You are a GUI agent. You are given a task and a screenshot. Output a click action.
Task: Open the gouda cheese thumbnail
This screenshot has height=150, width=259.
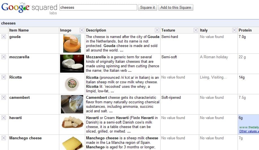click(72, 43)
